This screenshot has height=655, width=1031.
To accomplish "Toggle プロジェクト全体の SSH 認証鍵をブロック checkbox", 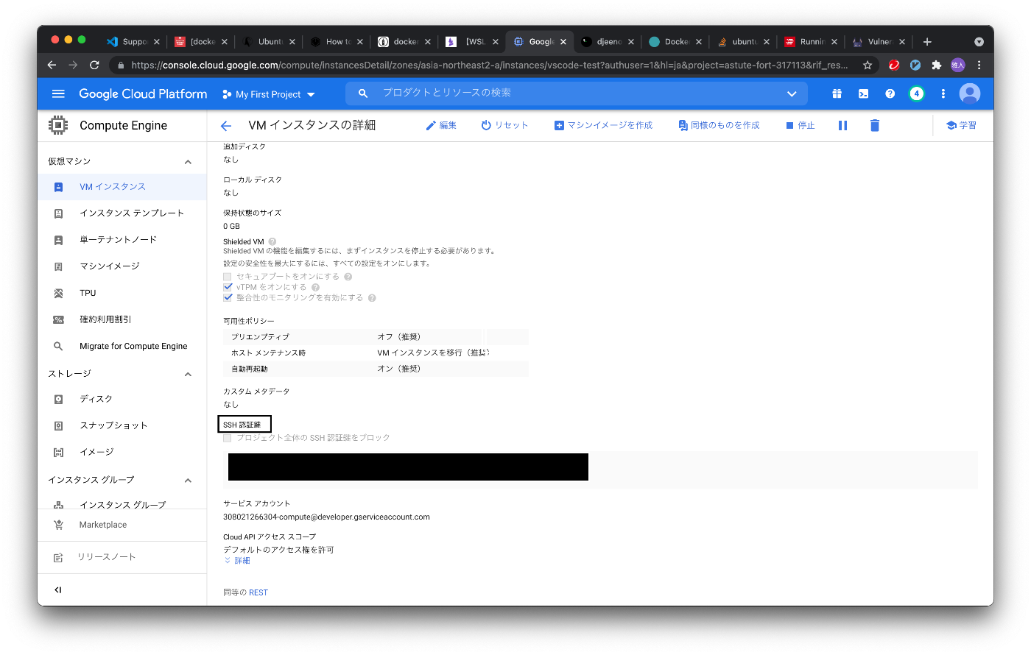I will [228, 438].
